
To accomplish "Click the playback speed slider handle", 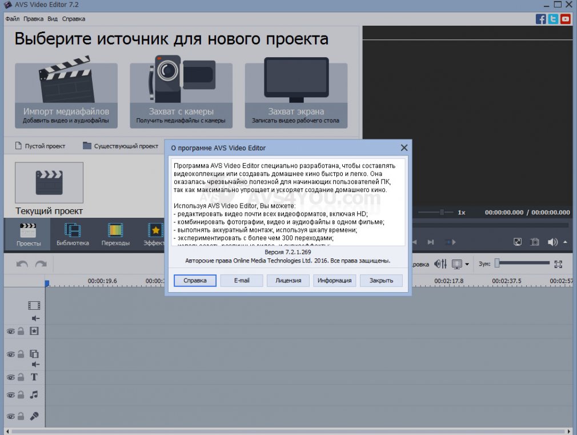I will point(442,212).
